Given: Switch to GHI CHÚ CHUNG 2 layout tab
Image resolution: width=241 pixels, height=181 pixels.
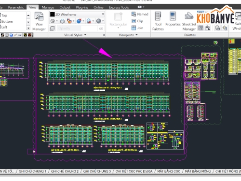Looking at the screenshot, I should tap(65, 171).
